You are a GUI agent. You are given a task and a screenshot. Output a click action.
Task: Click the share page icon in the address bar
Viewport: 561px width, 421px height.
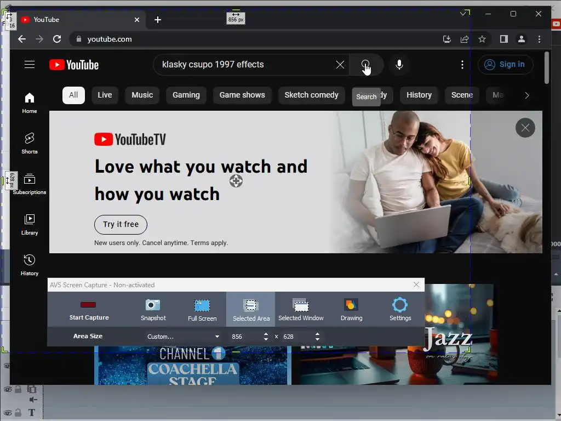coord(465,39)
